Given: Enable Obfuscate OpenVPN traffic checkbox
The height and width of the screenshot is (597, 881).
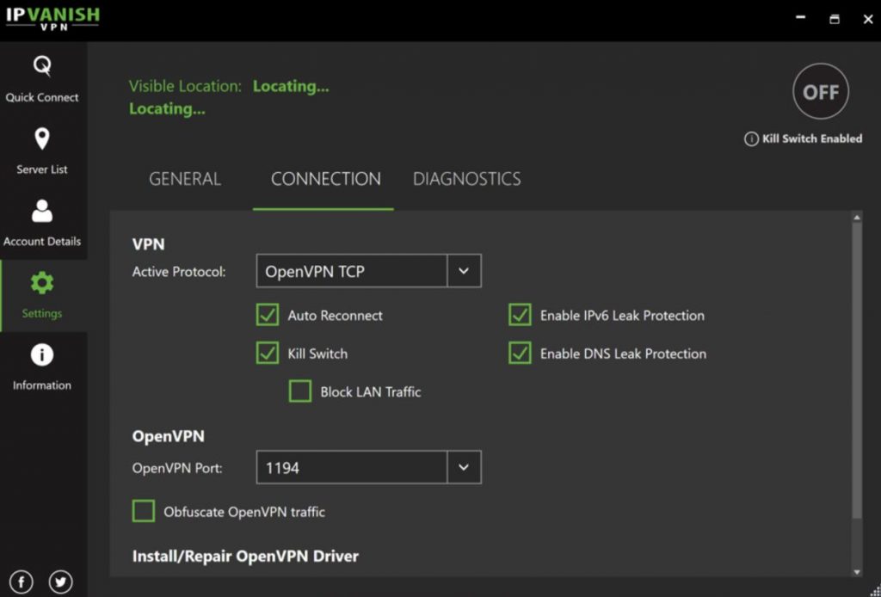Looking at the screenshot, I should pyautogui.click(x=144, y=512).
